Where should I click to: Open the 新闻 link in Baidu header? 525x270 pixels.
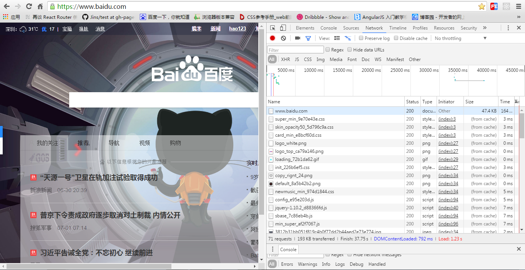coord(215,29)
